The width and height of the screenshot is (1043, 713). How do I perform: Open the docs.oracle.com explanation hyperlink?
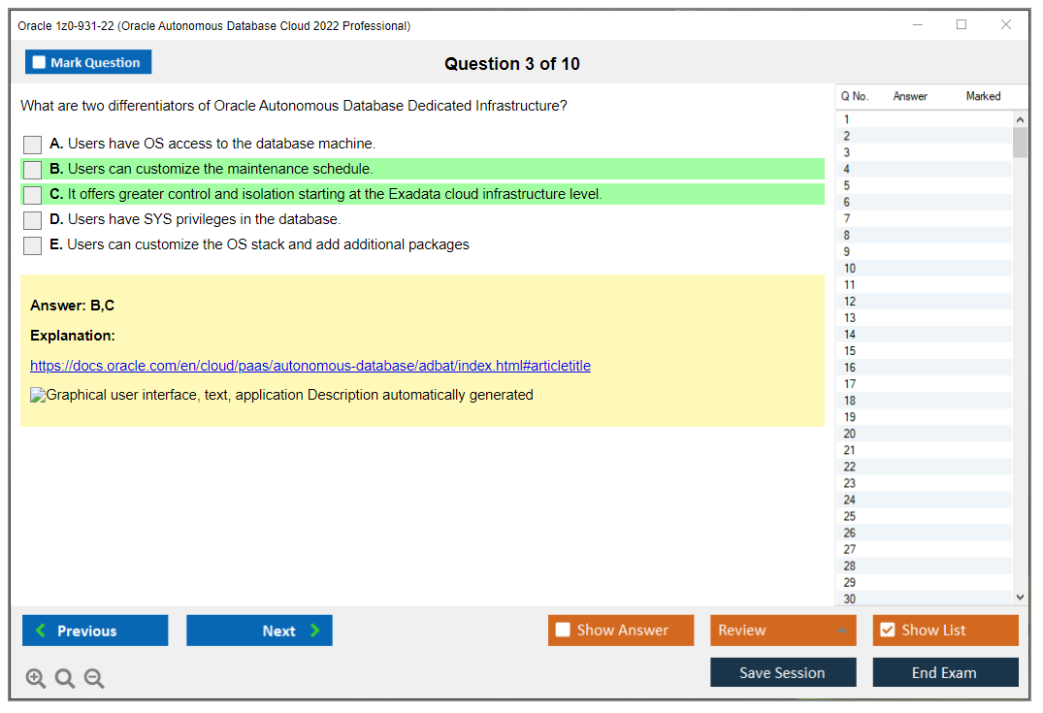coord(310,366)
